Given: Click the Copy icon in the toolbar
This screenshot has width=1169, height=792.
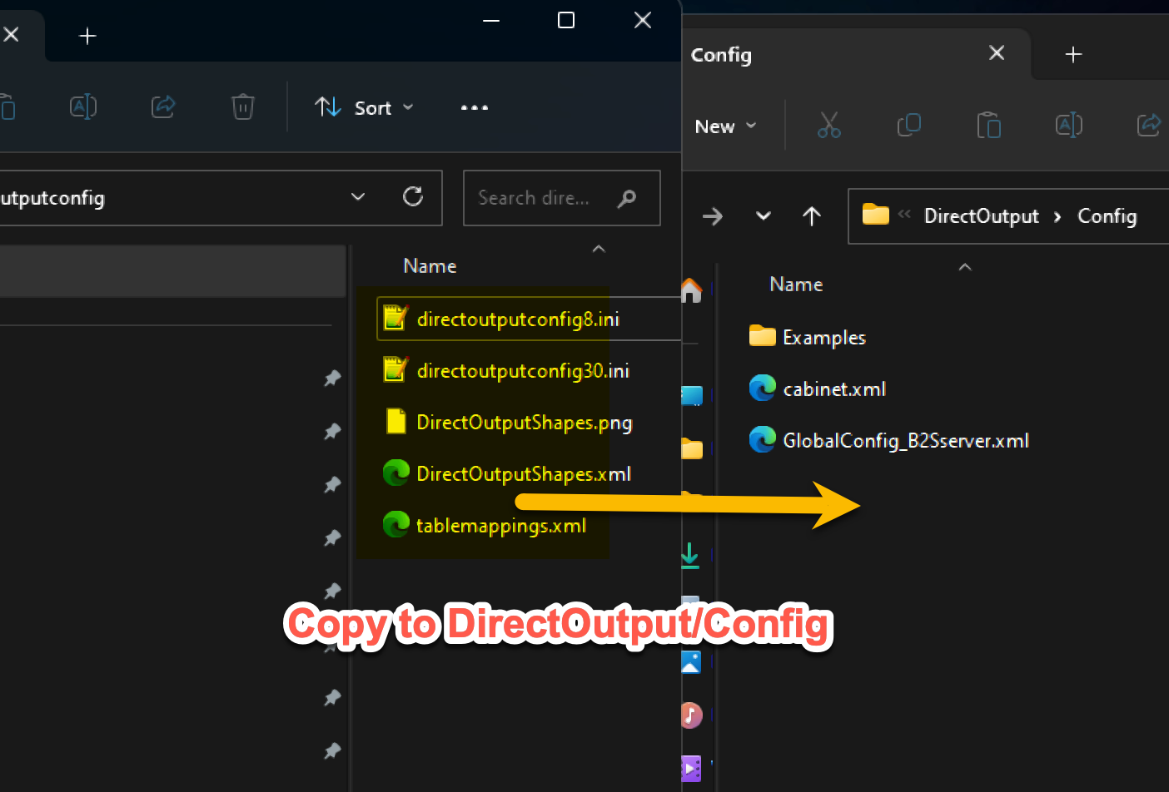Looking at the screenshot, I should pyautogui.click(x=908, y=126).
